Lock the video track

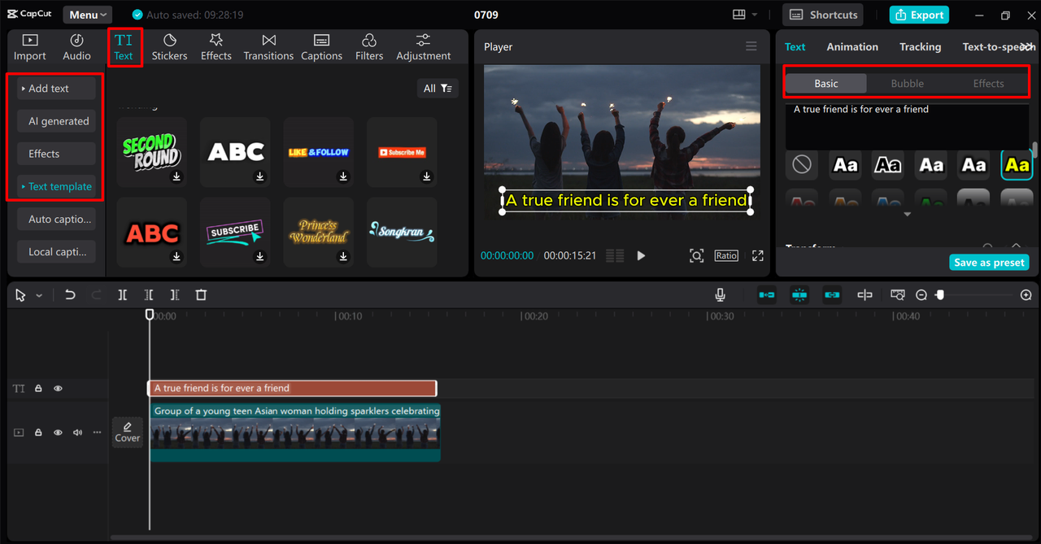point(38,433)
